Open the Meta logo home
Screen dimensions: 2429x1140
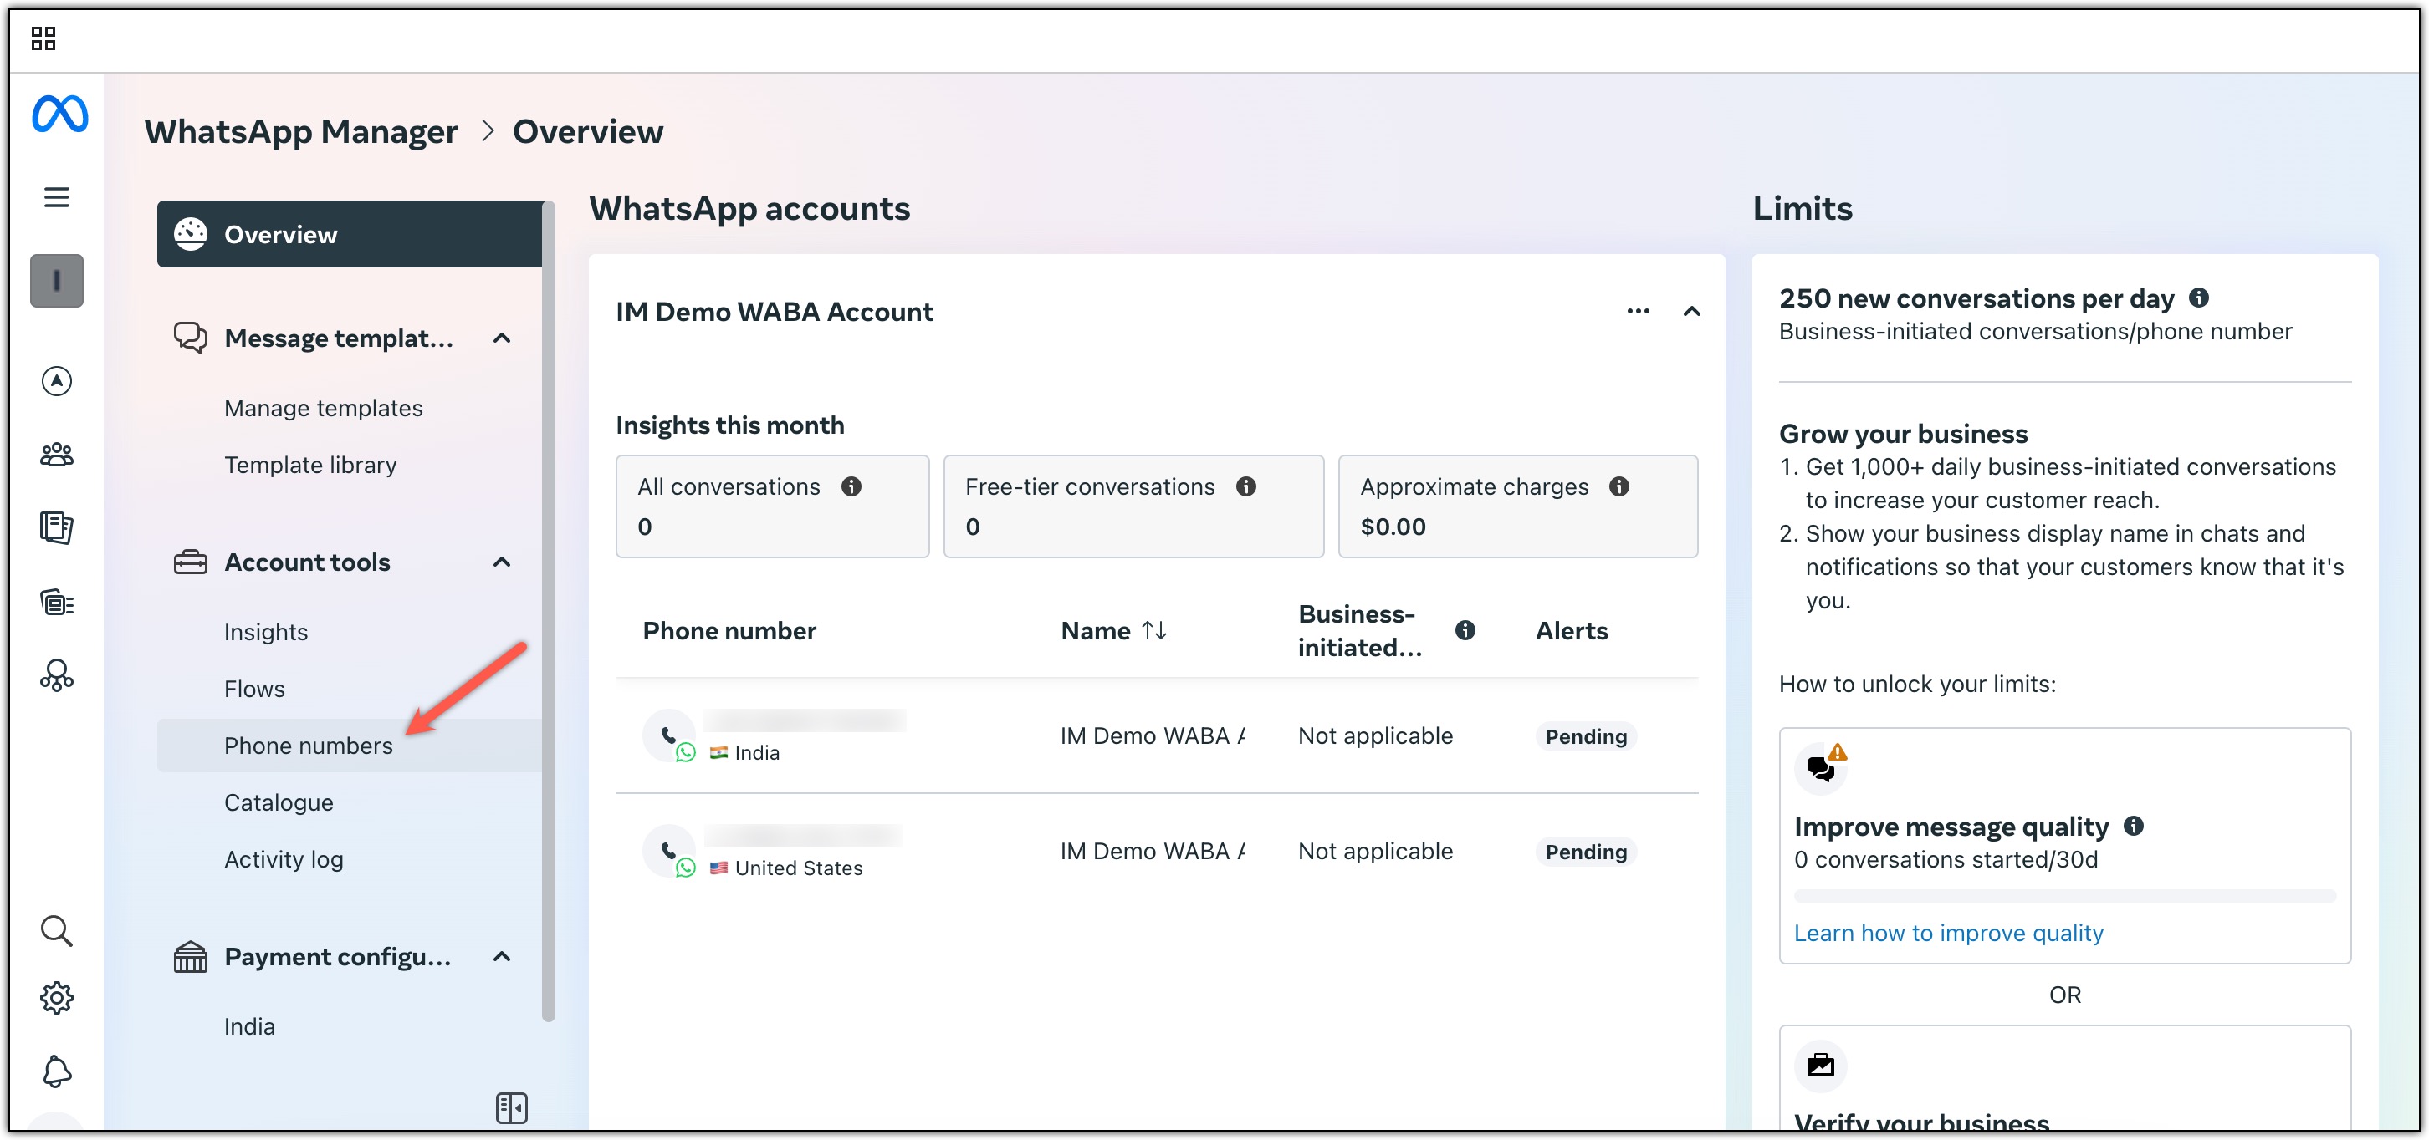(x=59, y=114)
